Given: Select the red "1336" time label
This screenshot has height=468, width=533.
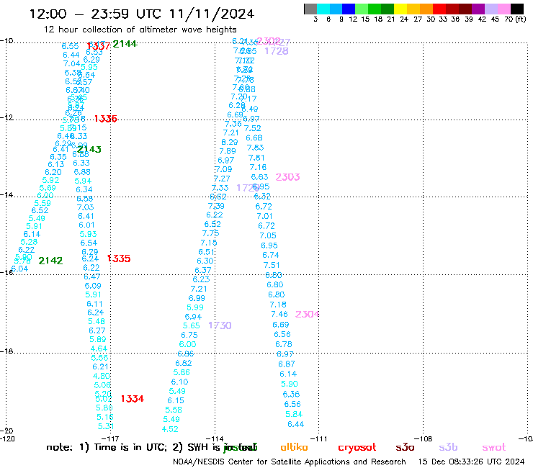Looking at the screenshot, I should (x=106, y=119).
